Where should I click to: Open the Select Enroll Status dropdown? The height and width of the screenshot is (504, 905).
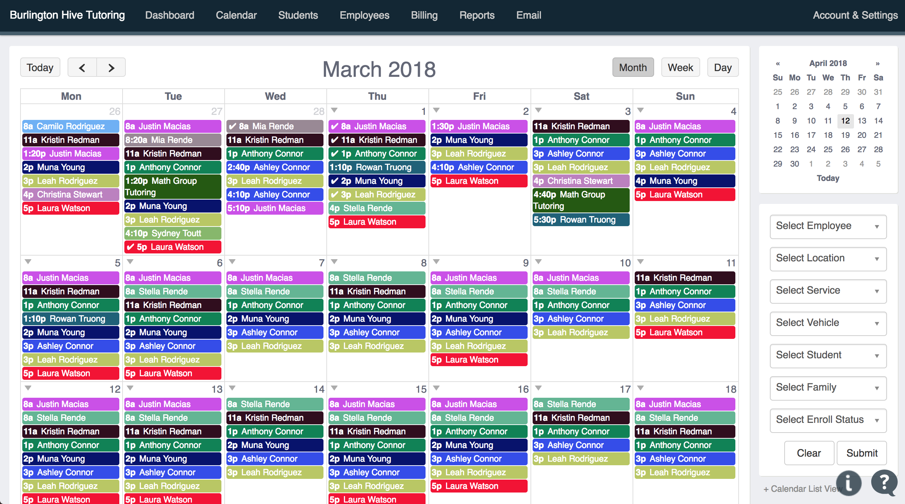(828, 420)
